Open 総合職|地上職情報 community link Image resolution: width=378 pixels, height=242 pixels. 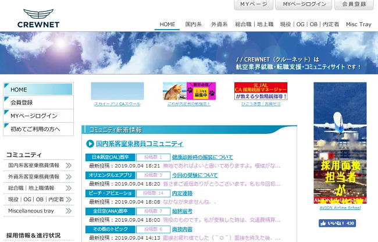[x=31, y=188]
